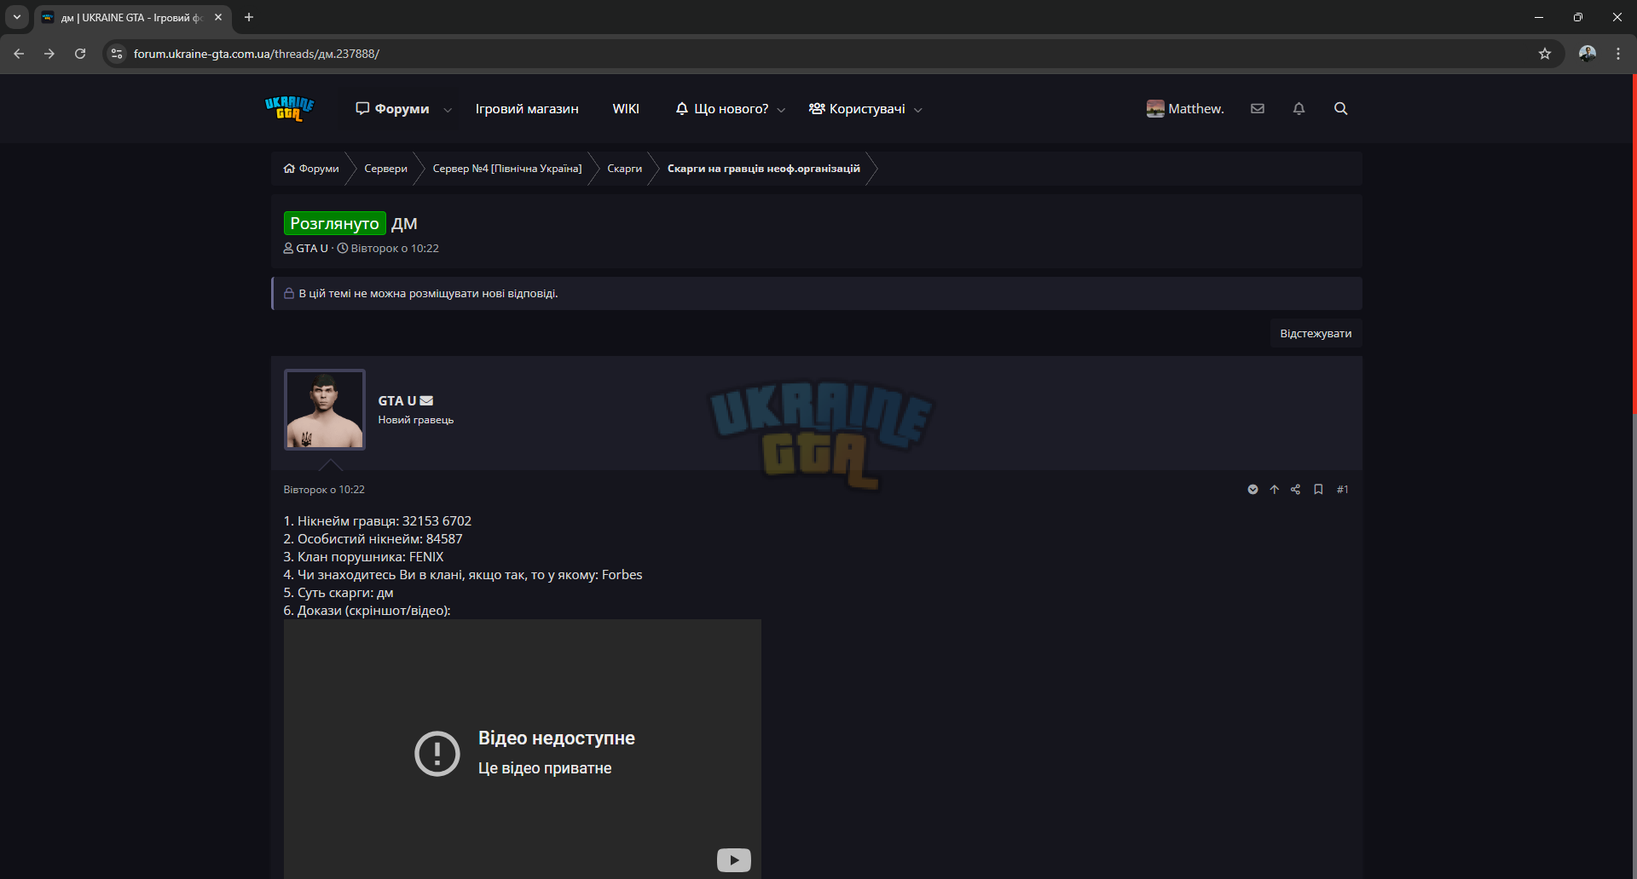The image size is (1637, 879).
Task: Click the Ukraine GTA logo in the header
Action: point(290,109)
